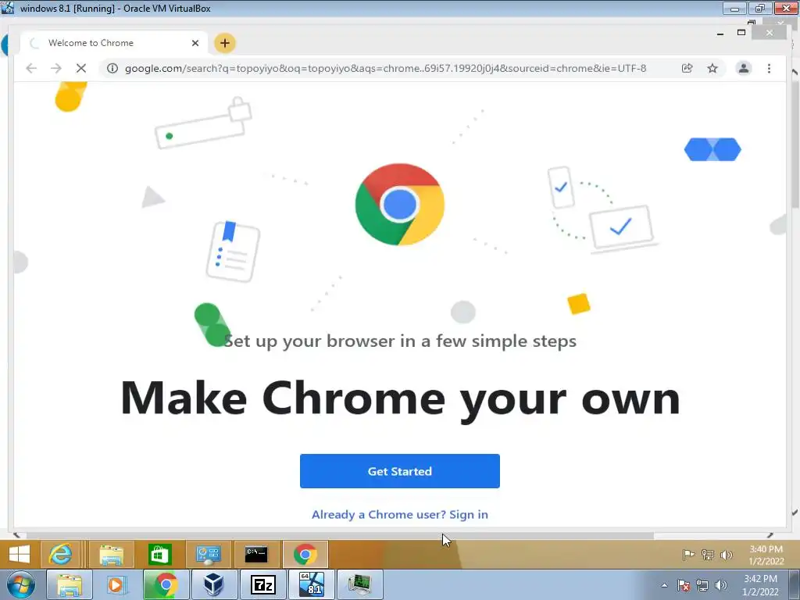800x600 pixels.
Task: Click Chrome icon on guest taskbar
Action: (305, 554)
